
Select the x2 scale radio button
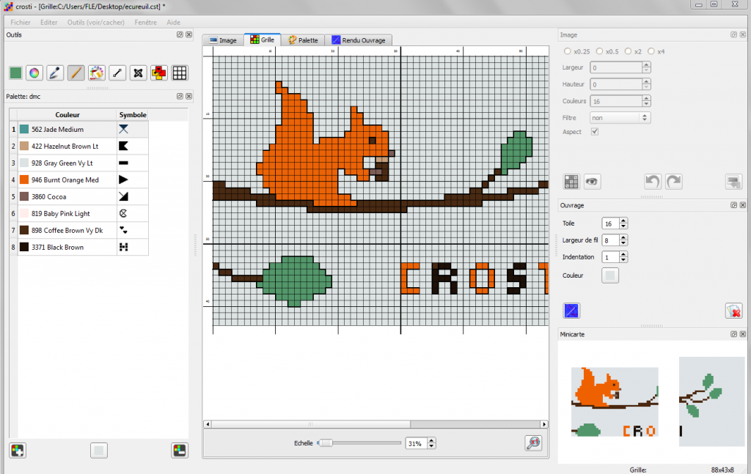(x=628, y=51)
